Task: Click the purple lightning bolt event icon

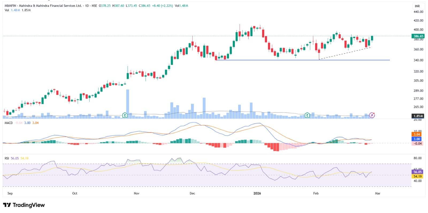Action: 372,115
